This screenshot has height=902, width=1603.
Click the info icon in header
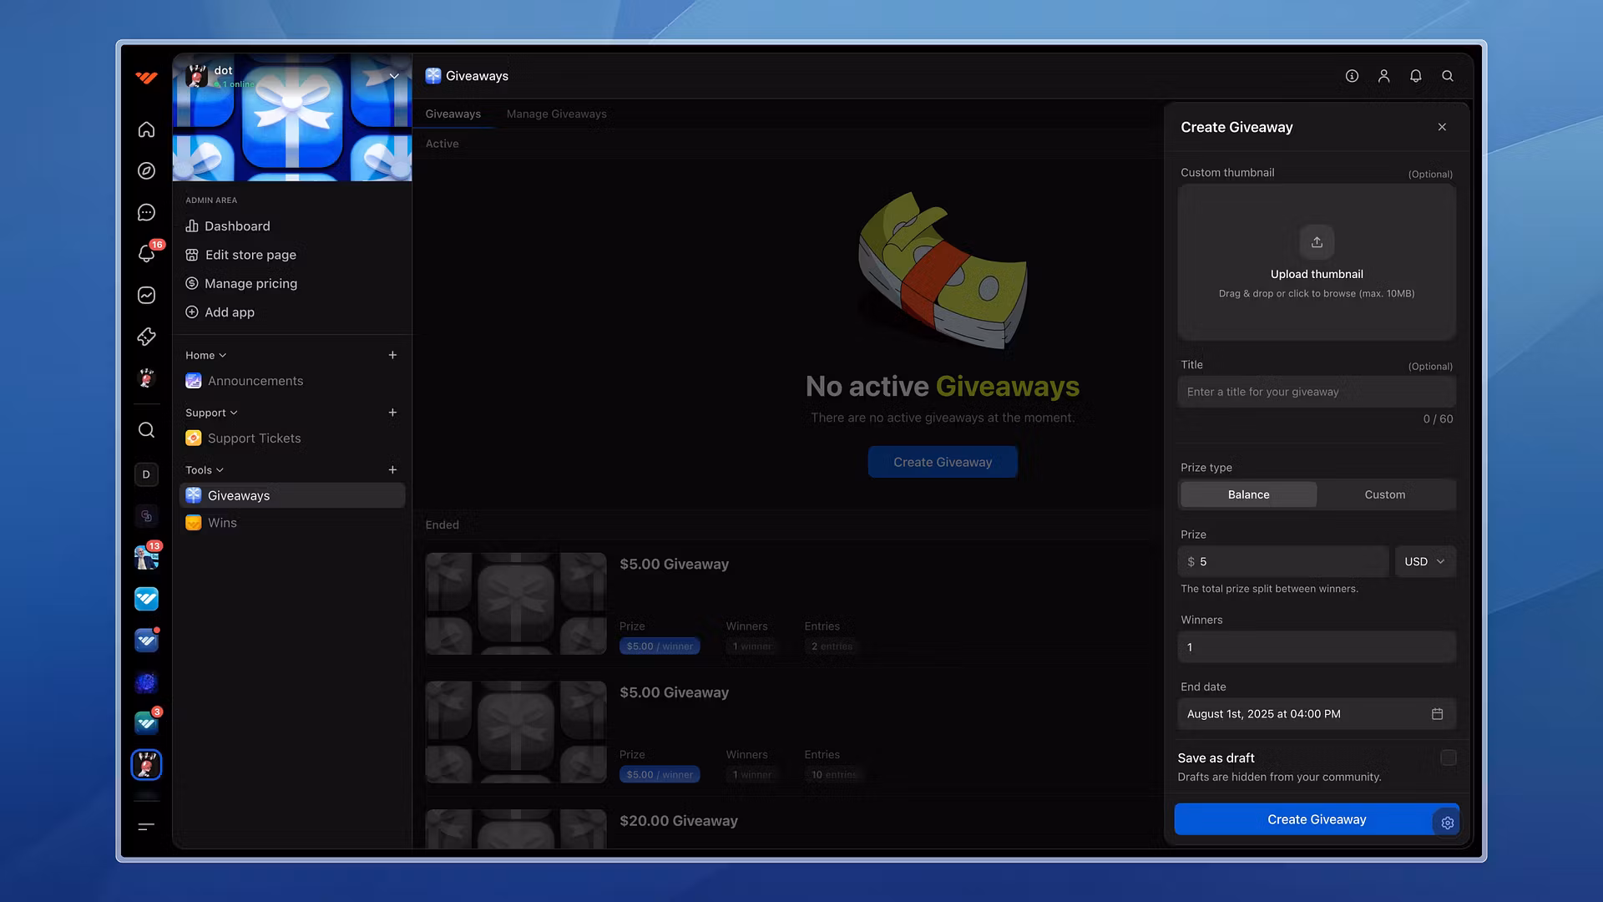(x=1352, y=76)
